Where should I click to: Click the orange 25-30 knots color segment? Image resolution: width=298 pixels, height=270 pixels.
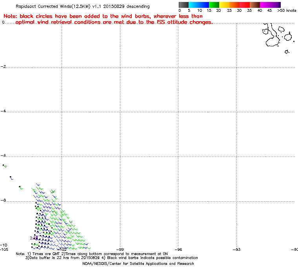click(x=234, y=5)
